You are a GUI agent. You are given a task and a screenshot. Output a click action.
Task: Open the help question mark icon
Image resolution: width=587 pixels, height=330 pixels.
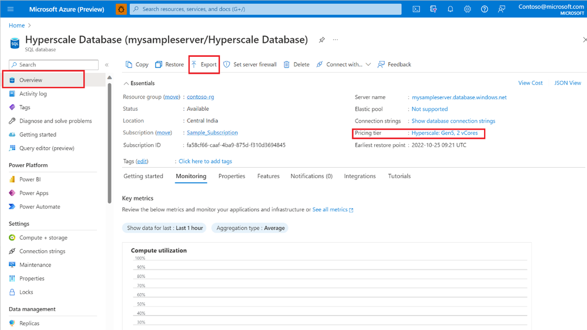click(x=484, y=9)
